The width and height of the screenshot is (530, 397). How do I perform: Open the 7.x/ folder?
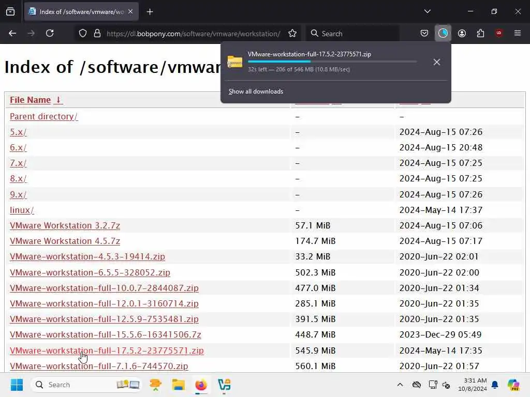[18, 163]
